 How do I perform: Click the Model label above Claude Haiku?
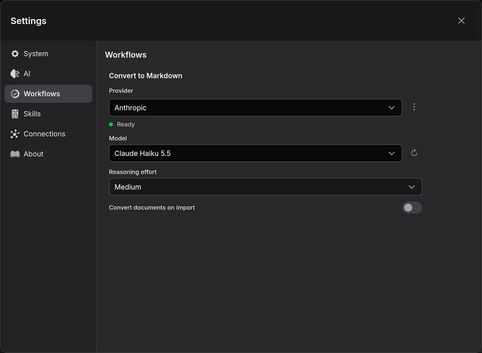pos(117,138)
